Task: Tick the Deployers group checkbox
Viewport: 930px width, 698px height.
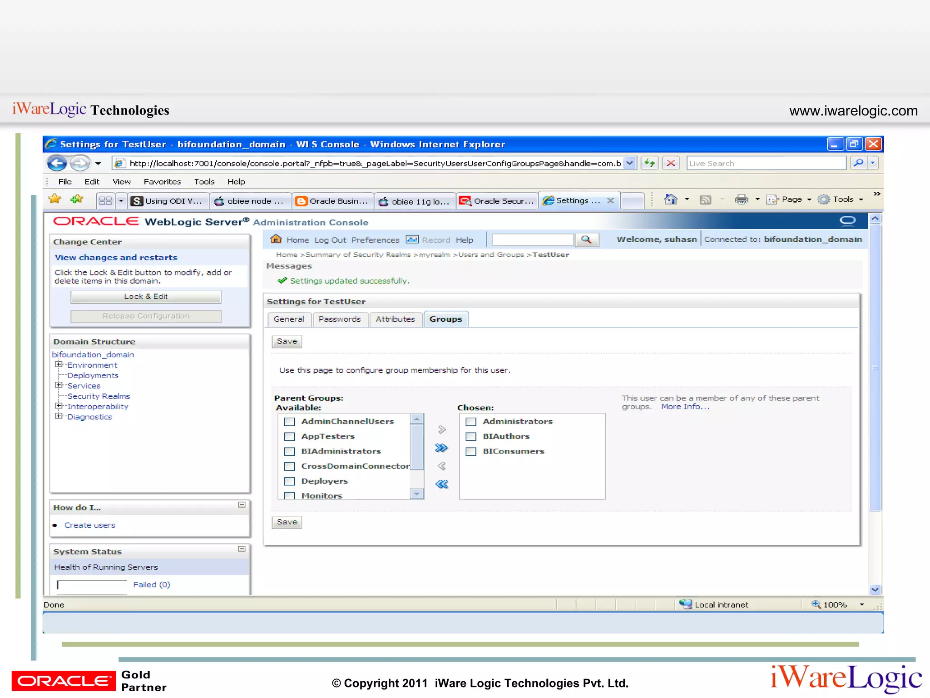Action: click(289, 481)
